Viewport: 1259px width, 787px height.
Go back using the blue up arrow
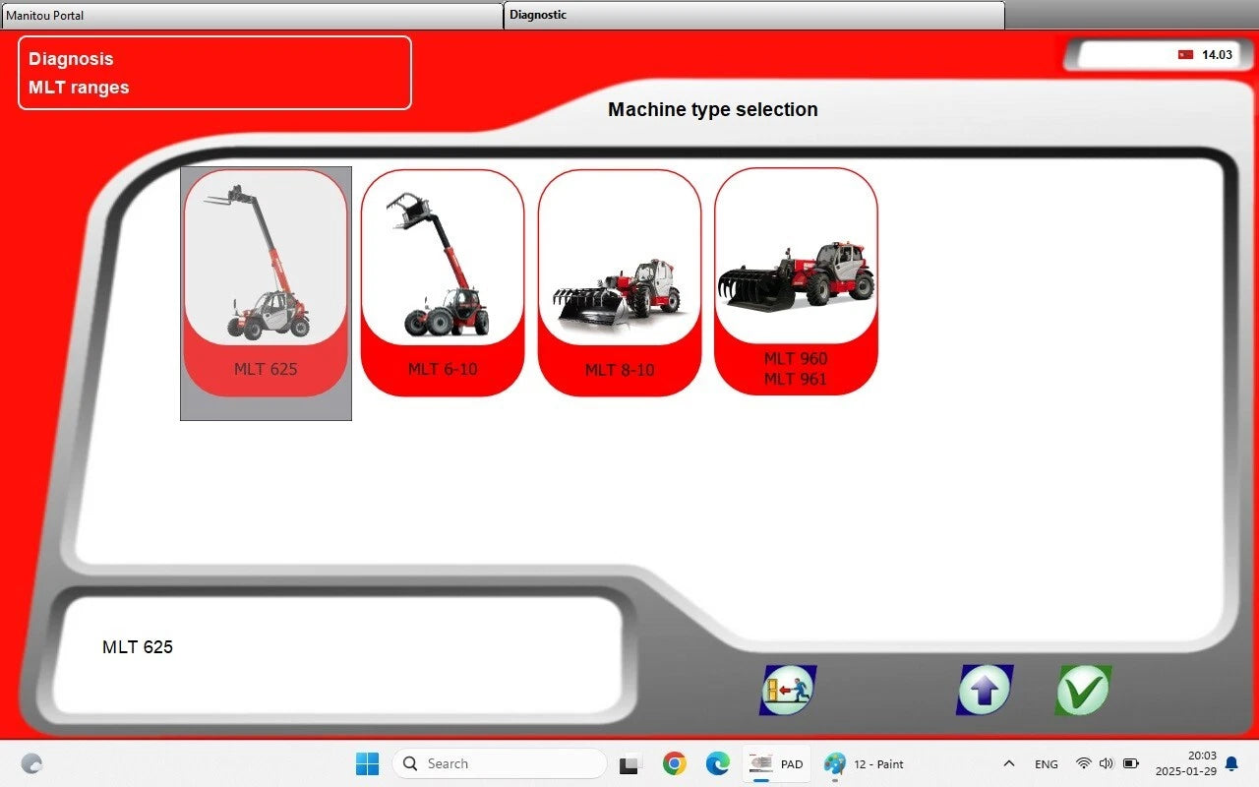(985, 691)
